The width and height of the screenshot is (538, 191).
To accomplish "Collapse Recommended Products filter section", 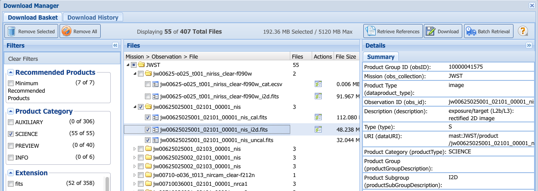I will click(x=11, y=73).
